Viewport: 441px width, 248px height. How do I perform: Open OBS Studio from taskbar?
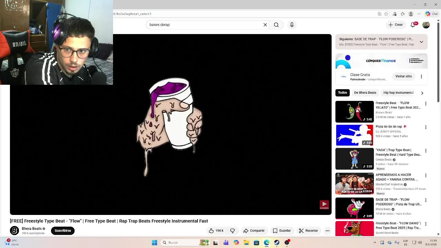click(287, 242)
